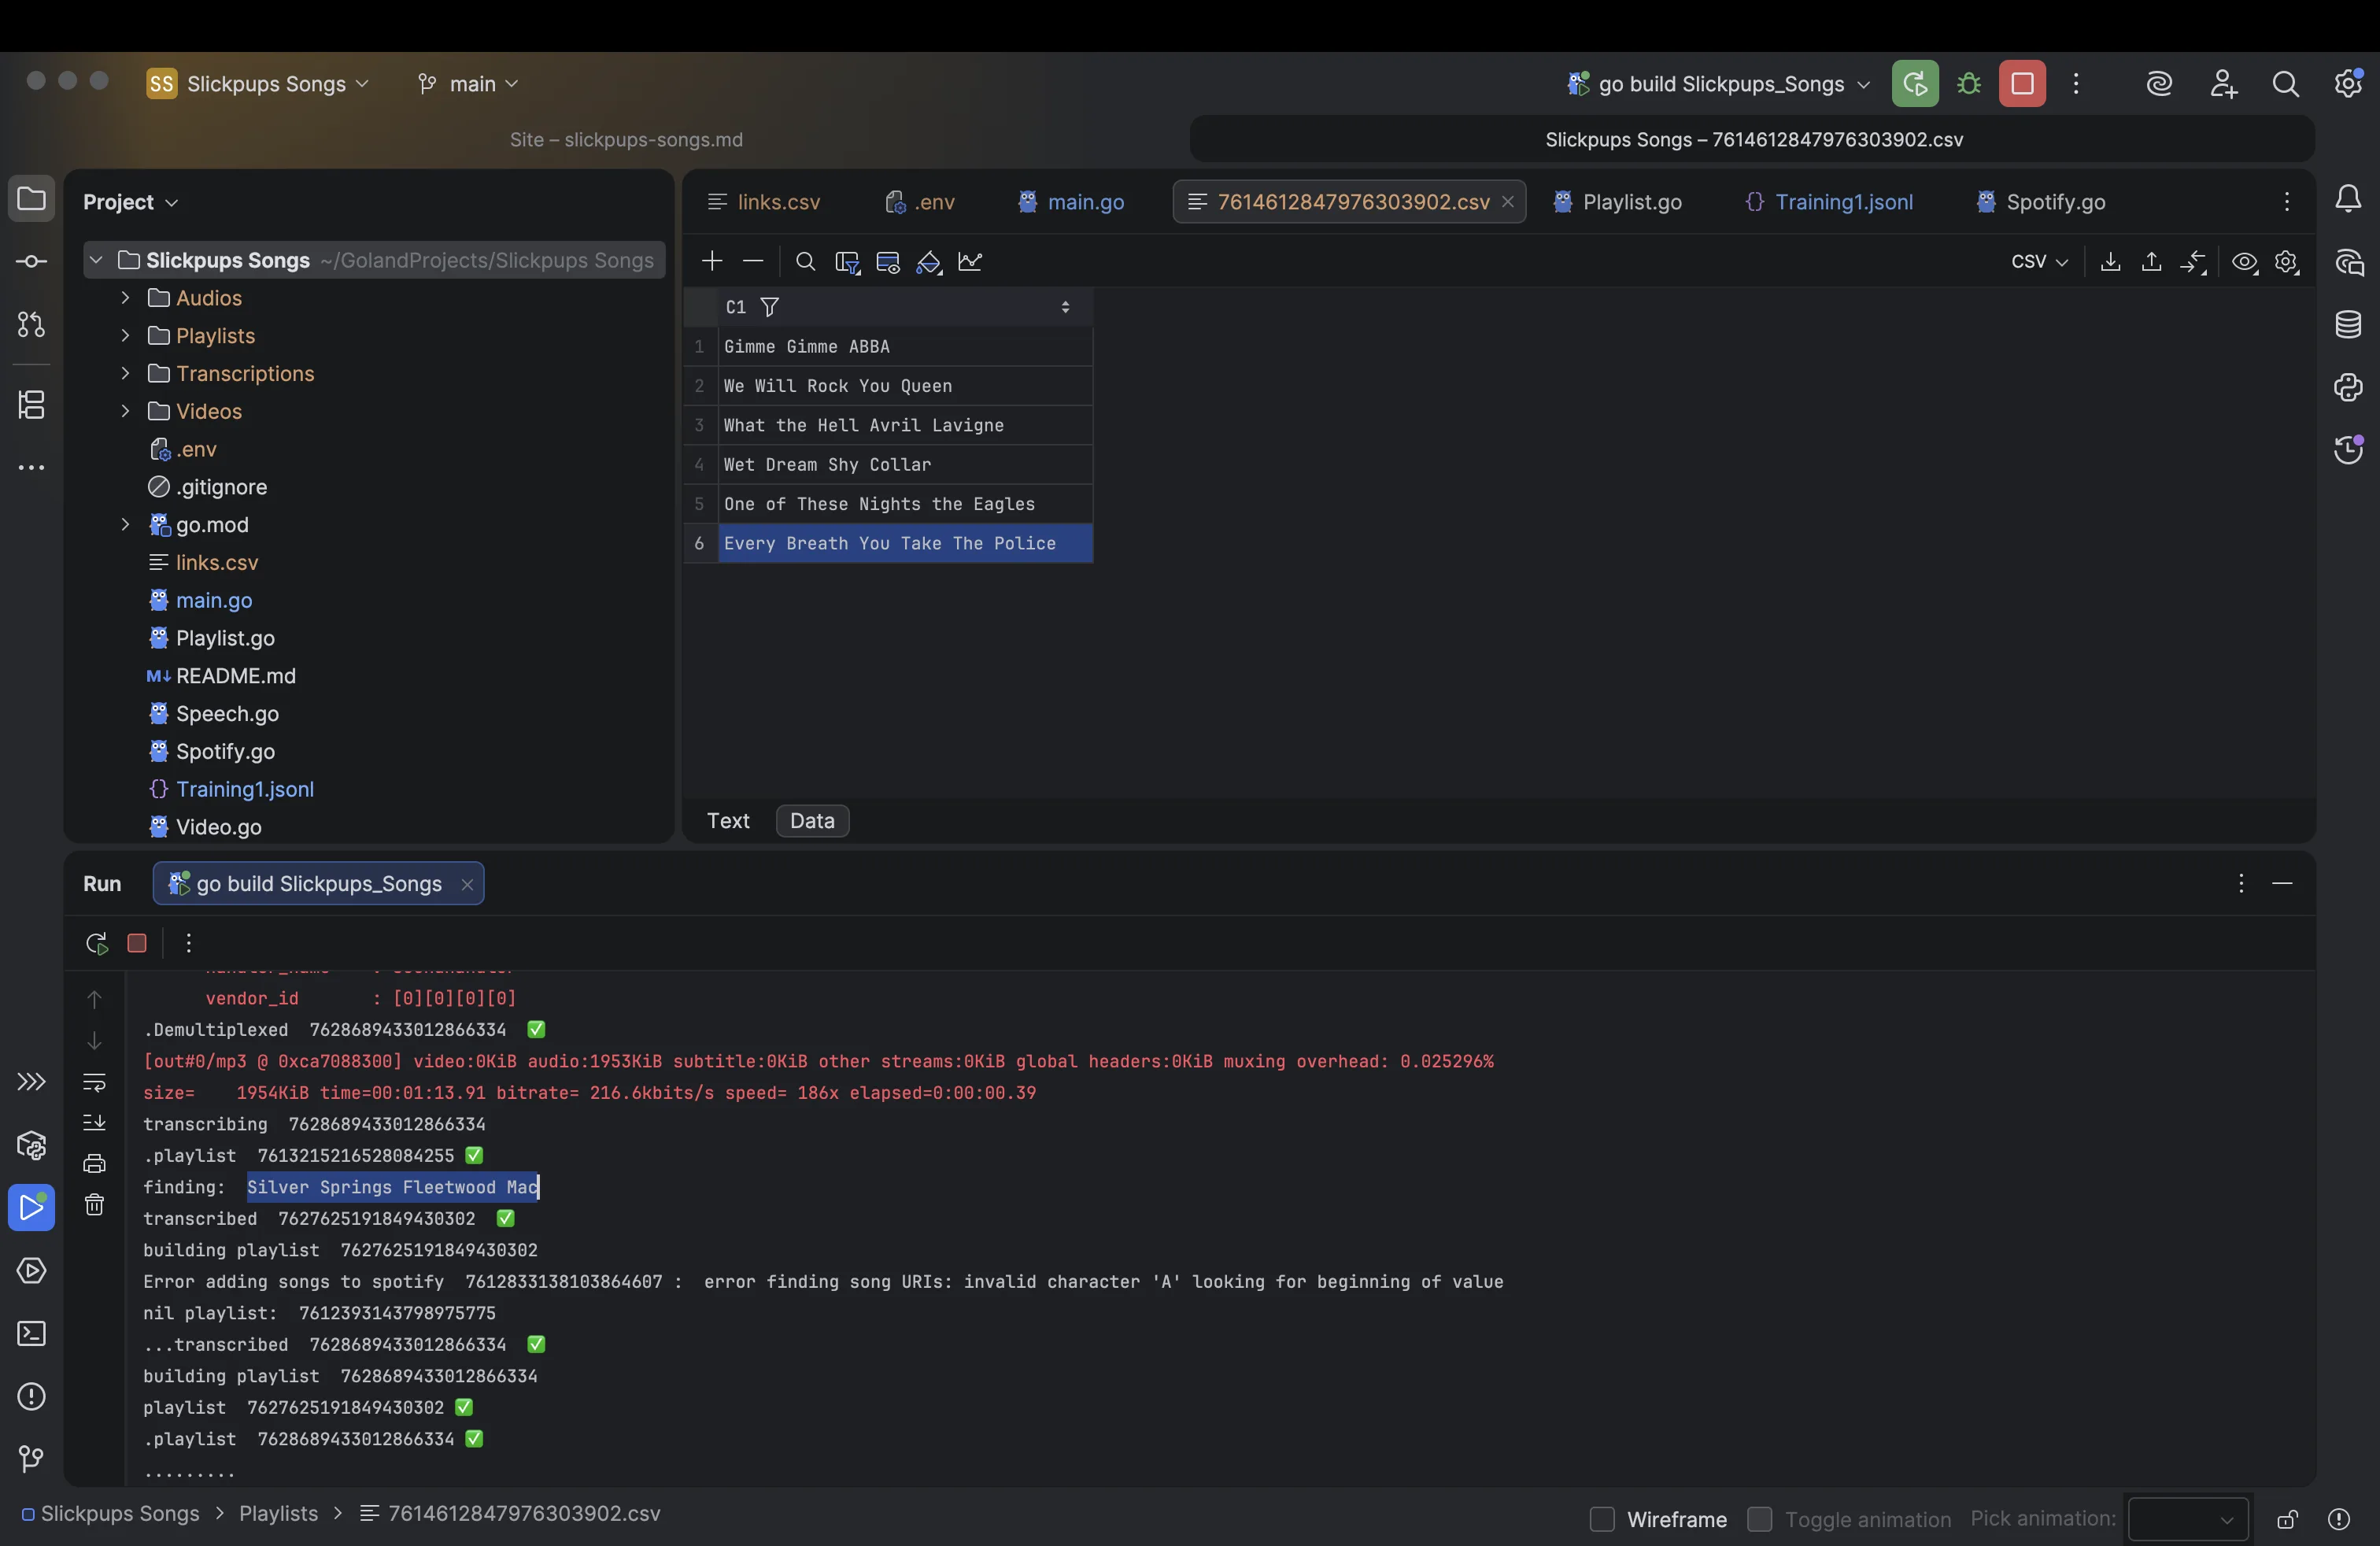Toggle the eye view options in CSV toolbar
2380x1546 pixels.
2244,261
